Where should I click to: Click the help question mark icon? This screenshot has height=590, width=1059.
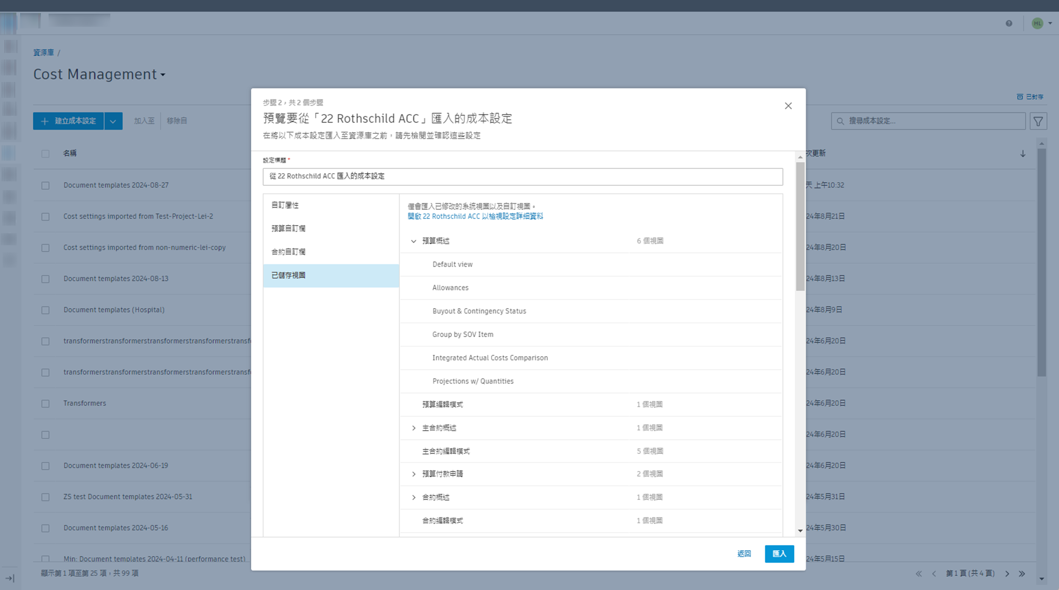(x=1009, y=23)
